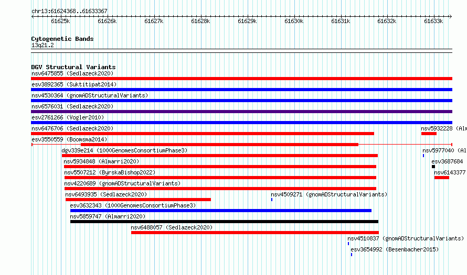Select the esv3550559 thin red variant bar
The height and width of the screenshot is (275, 467).
coord(241,145)
